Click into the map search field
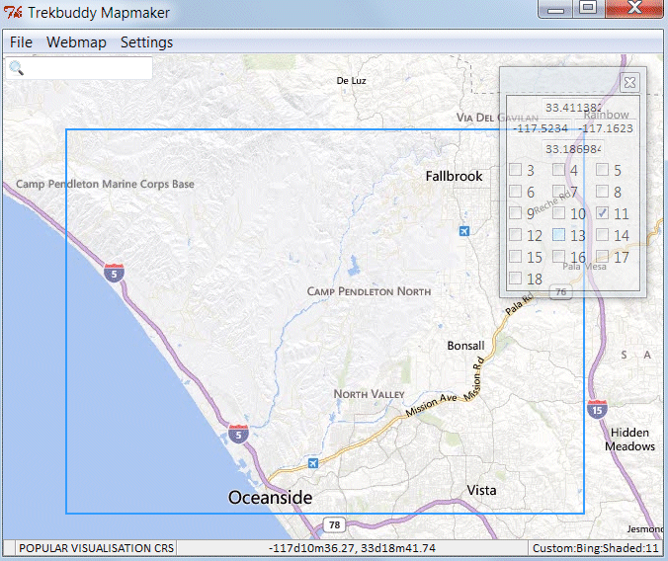 pos(87,69)
